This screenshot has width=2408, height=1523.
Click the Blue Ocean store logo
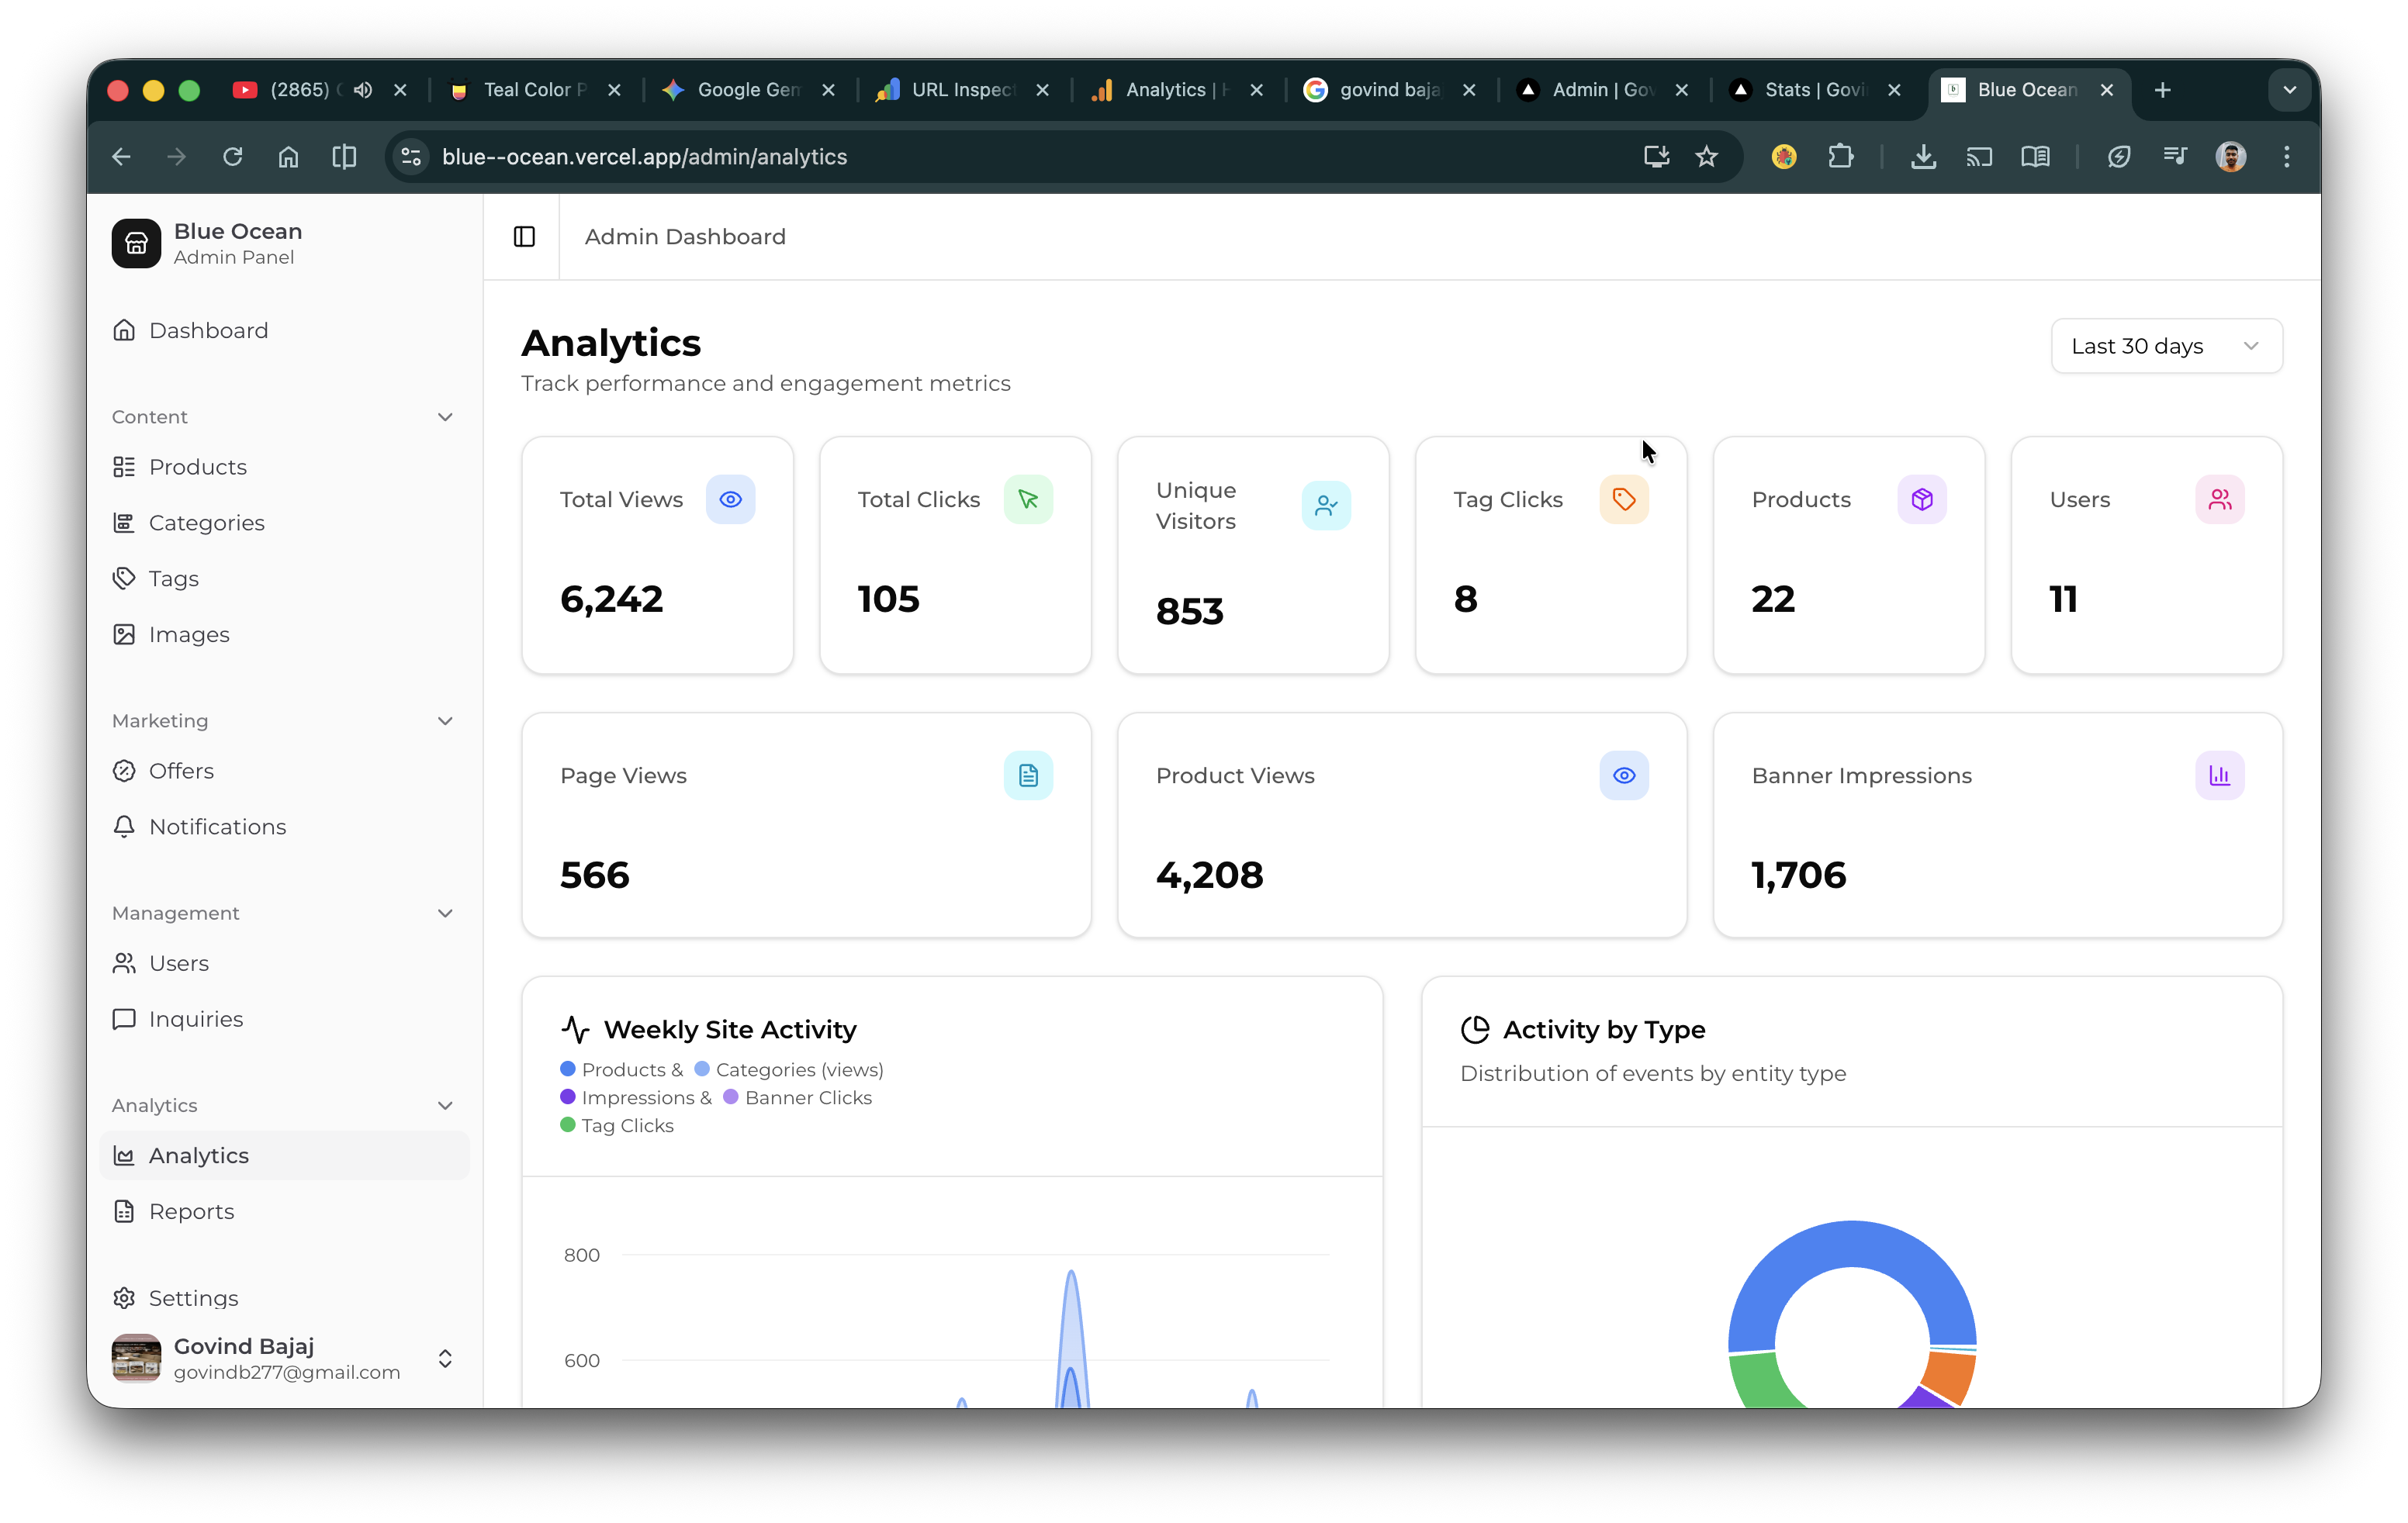(137, 243)
